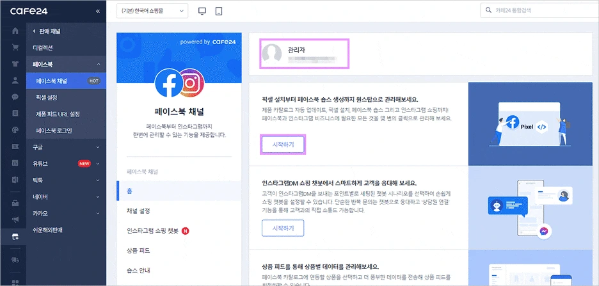Open the (기본) 한국어 쇼핑몰 dropdown
The image size is (599, 286).
click(152, 11)
